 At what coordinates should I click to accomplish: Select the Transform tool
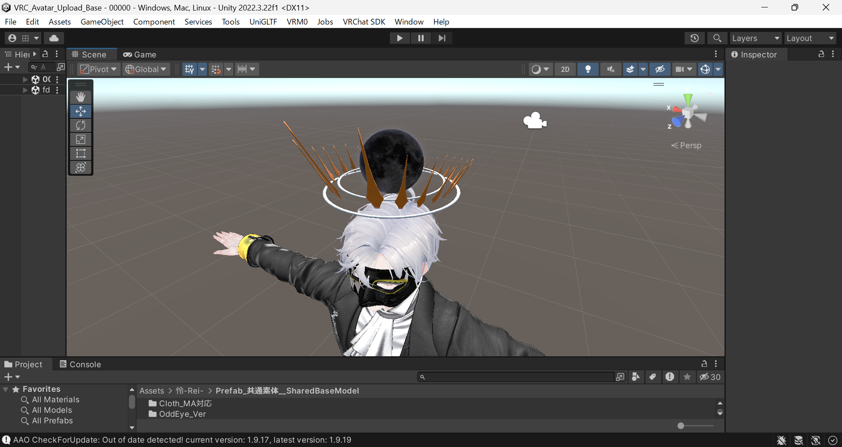[81, 167]
